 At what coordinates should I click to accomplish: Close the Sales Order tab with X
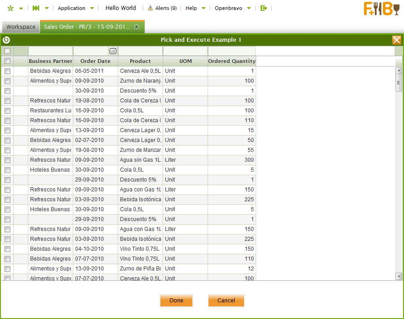(x=137, y=27)
